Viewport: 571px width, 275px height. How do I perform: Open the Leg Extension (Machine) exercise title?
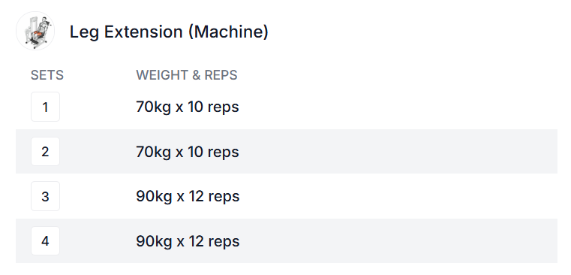tap(169, 32)
